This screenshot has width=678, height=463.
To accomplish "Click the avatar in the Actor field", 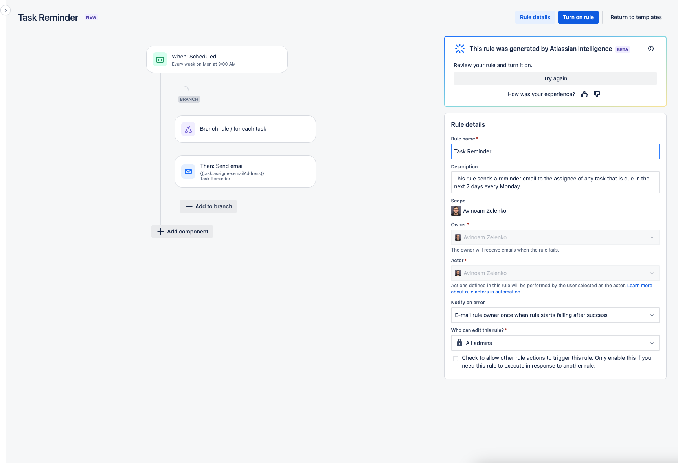I will (458, 273).
